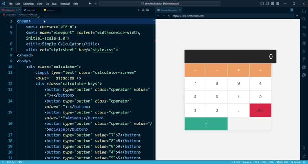Open Customize Layout icon in title bar
Screen dimensions: 308x164
278,4
